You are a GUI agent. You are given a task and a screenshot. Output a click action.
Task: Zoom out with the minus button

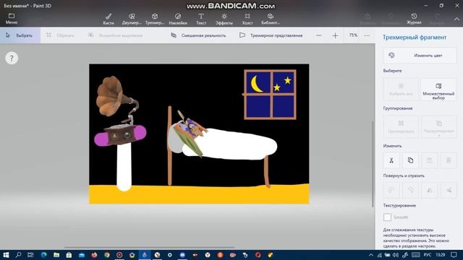pos(318,35)
